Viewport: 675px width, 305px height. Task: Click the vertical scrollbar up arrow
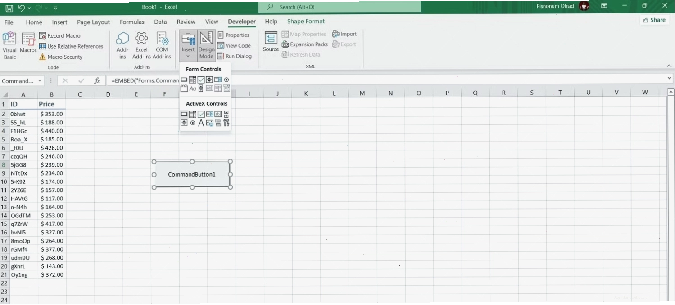pos(671,92)
